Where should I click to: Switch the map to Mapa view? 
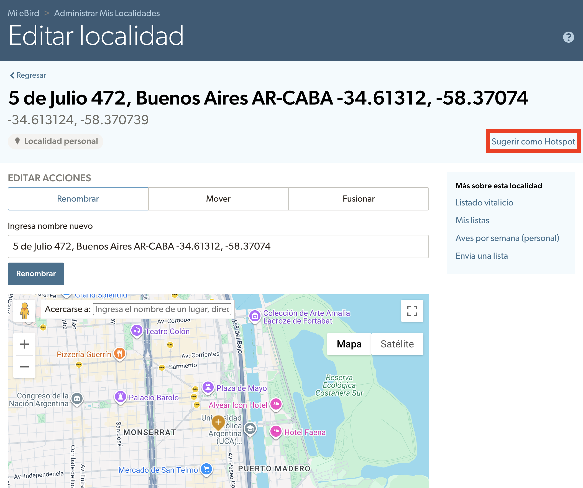tap(349, 344)
